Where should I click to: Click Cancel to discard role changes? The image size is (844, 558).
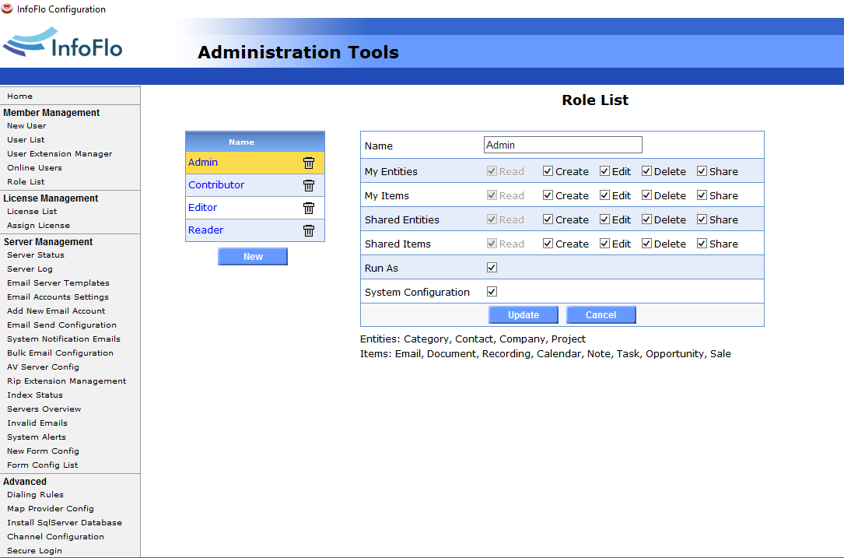tap(601, 315)
